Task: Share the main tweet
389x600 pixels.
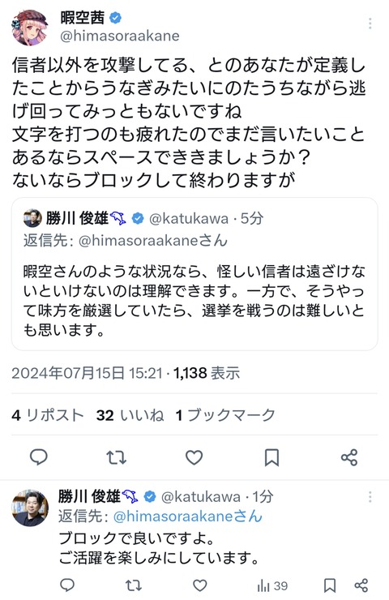Action: pos(349,457)
